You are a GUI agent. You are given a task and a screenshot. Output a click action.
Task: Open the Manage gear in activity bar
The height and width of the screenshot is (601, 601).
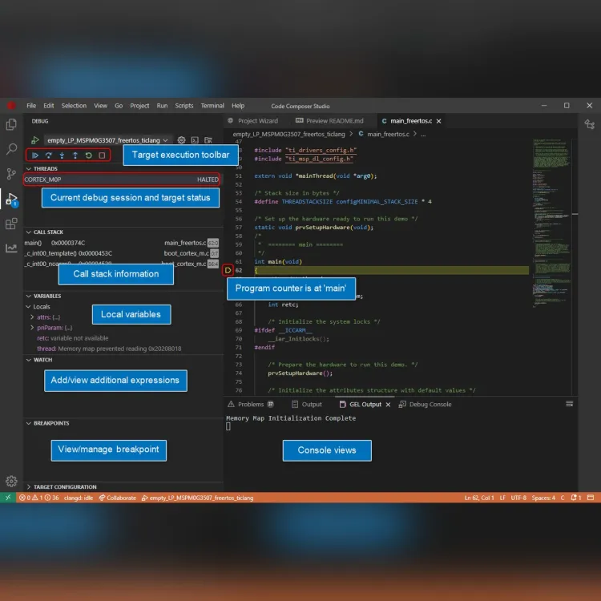11,481
